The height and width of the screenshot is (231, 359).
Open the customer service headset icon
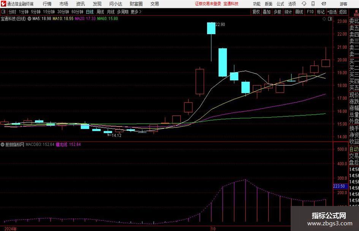point(304,4)
